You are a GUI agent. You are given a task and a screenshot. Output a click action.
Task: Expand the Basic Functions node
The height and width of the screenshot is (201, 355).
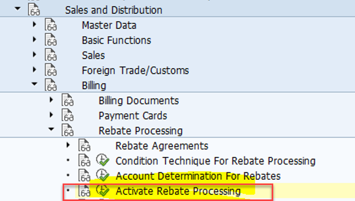tap(34, 39)
